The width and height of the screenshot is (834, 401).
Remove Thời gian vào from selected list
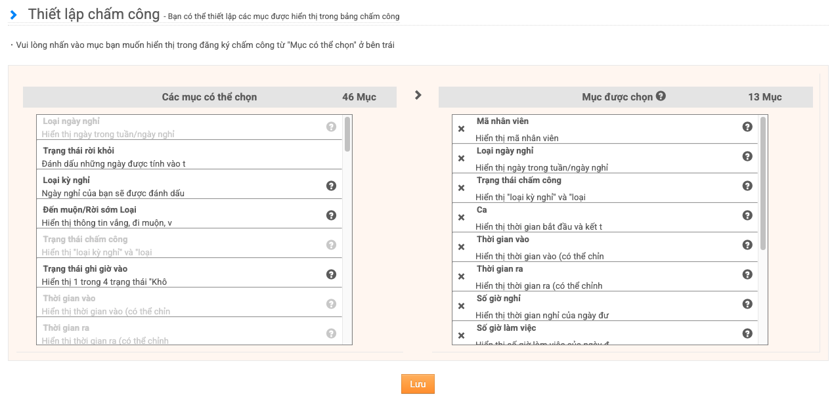pyautogui.click(x=461, y=247)
